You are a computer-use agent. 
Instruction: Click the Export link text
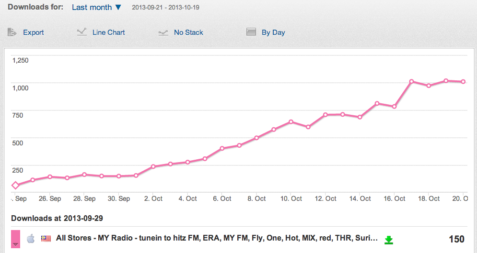point(34,33)
